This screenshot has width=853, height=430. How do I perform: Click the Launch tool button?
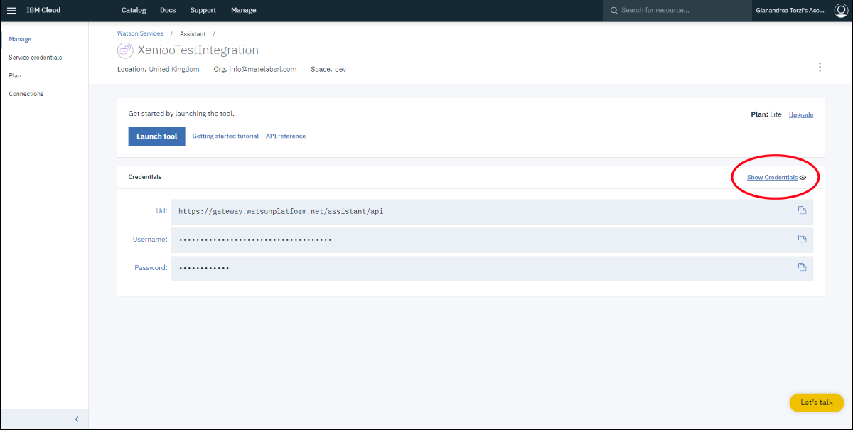(156, 136)
